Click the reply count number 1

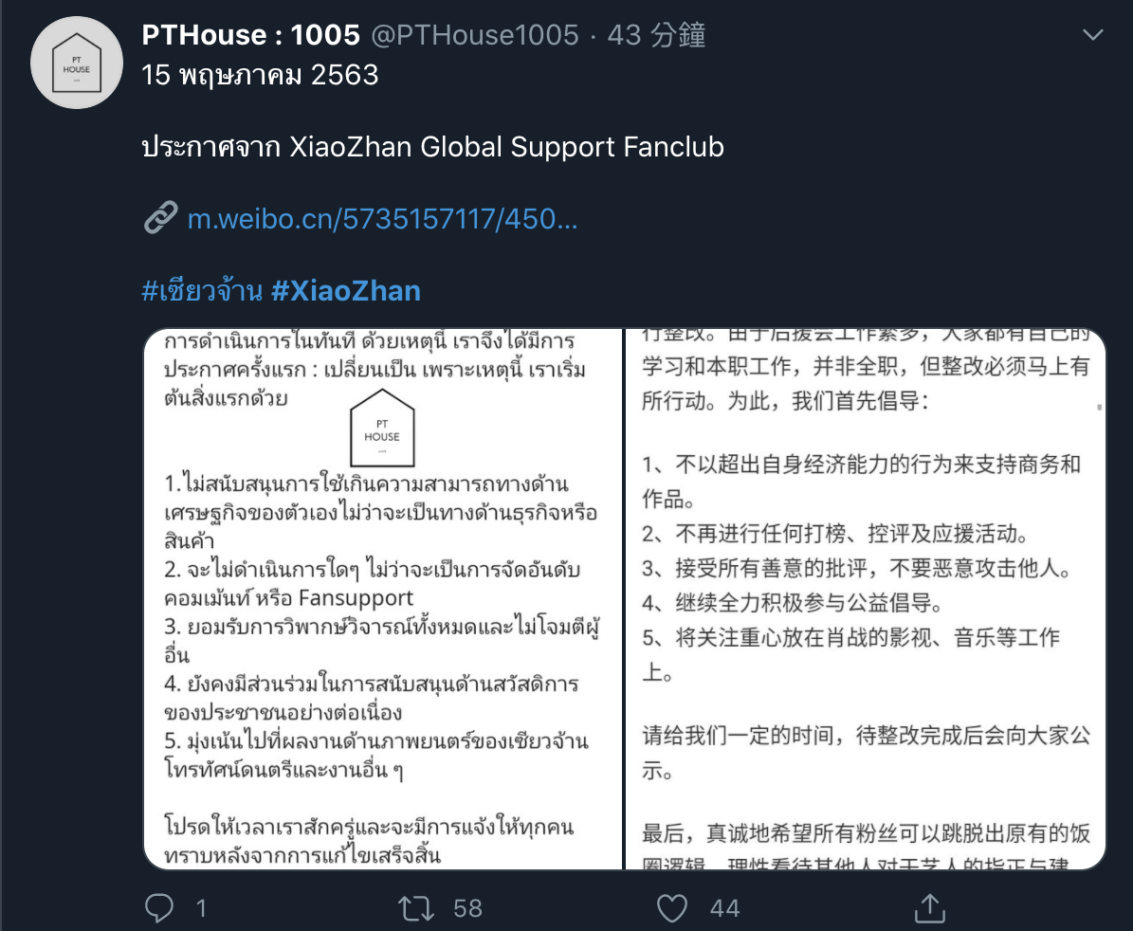[x=202, y=908]
